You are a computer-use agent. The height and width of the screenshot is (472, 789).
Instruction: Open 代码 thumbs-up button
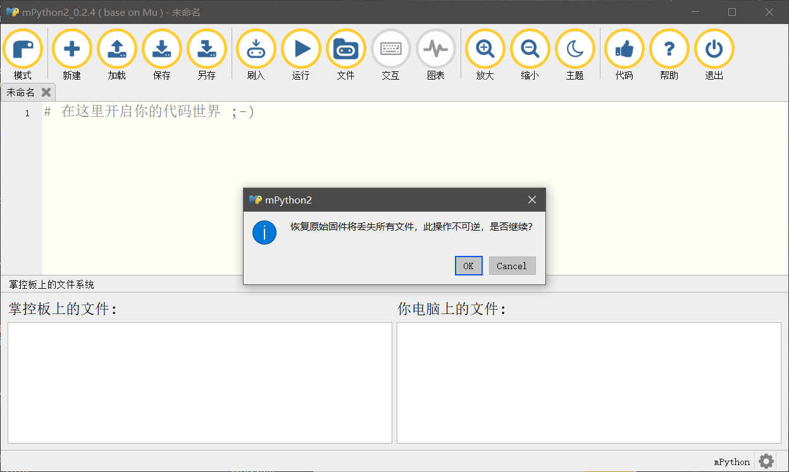click(624, 55)
